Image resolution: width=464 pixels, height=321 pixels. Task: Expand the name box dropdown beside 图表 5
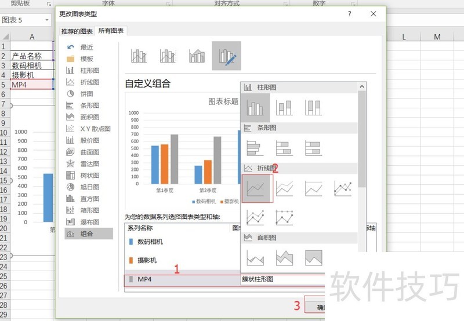pyautogui.click(x=47, y=20)
